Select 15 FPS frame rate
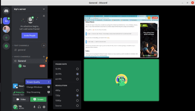 pyautogui.click(x=67, y=69)
